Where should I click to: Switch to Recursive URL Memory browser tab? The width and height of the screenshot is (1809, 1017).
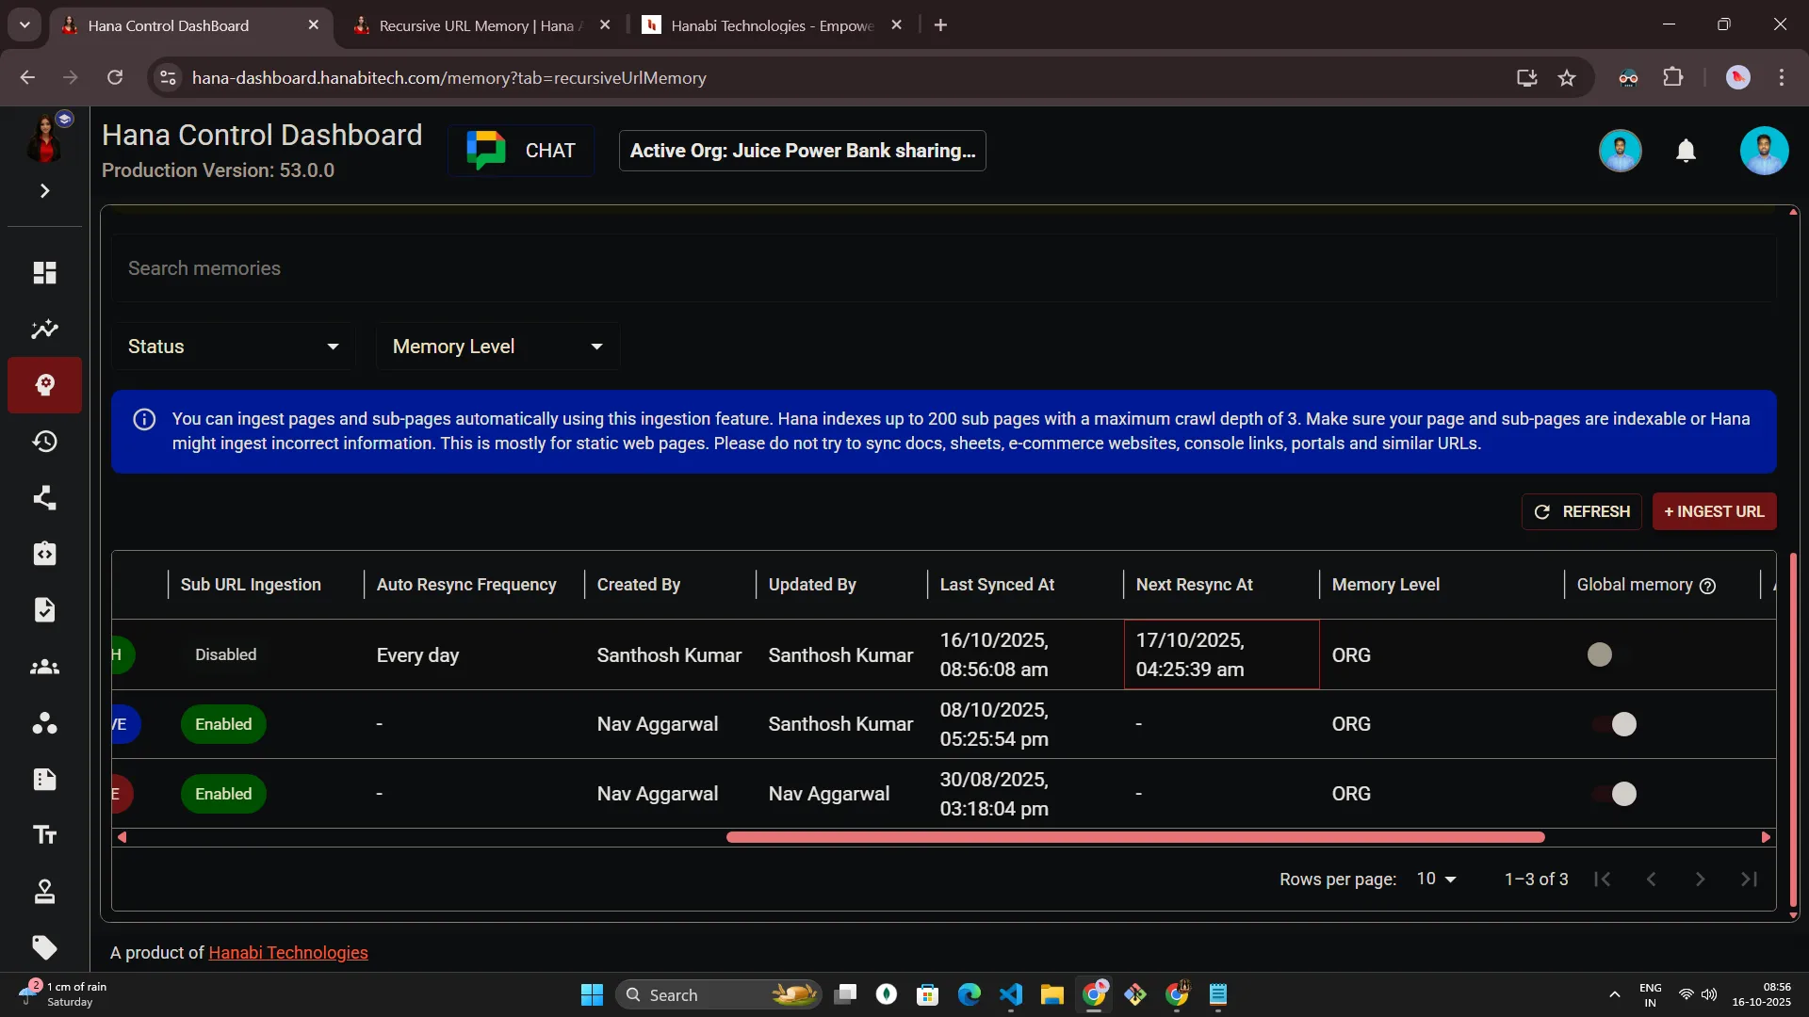[x=476, y=25]
